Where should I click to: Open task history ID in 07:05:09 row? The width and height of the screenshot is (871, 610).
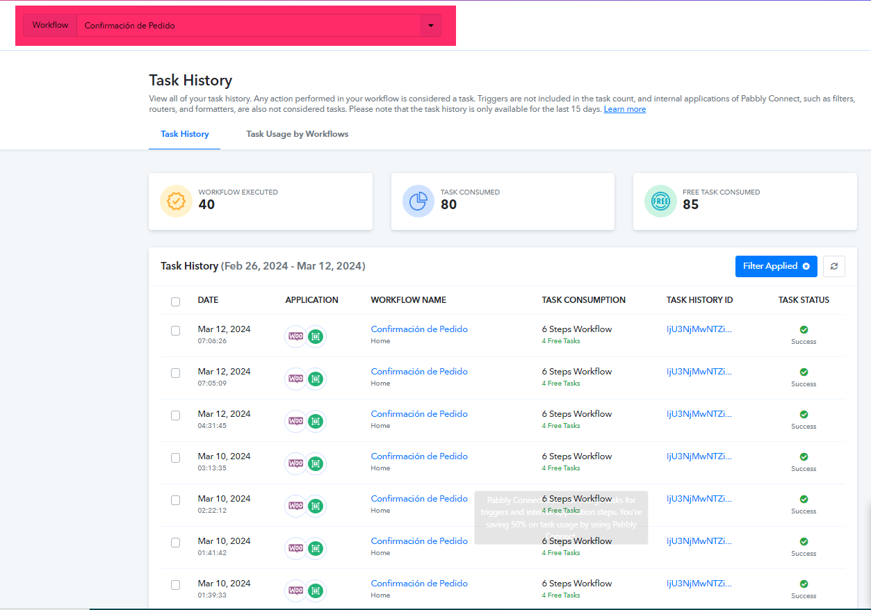tap(699, 372)
